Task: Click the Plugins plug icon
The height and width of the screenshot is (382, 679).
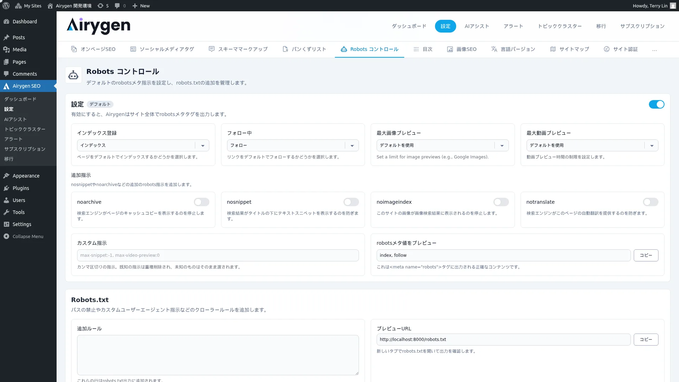Action: coord(6,188)
